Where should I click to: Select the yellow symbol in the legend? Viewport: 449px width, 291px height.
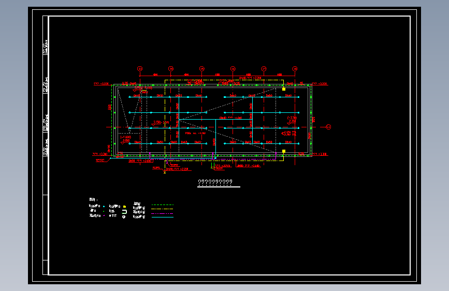pyautogui.click(x=124, y=207)
